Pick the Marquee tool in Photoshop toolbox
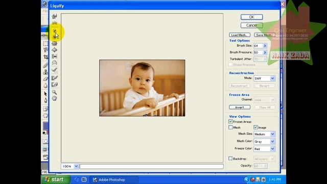The image size is (327, 184). [45, 43]
